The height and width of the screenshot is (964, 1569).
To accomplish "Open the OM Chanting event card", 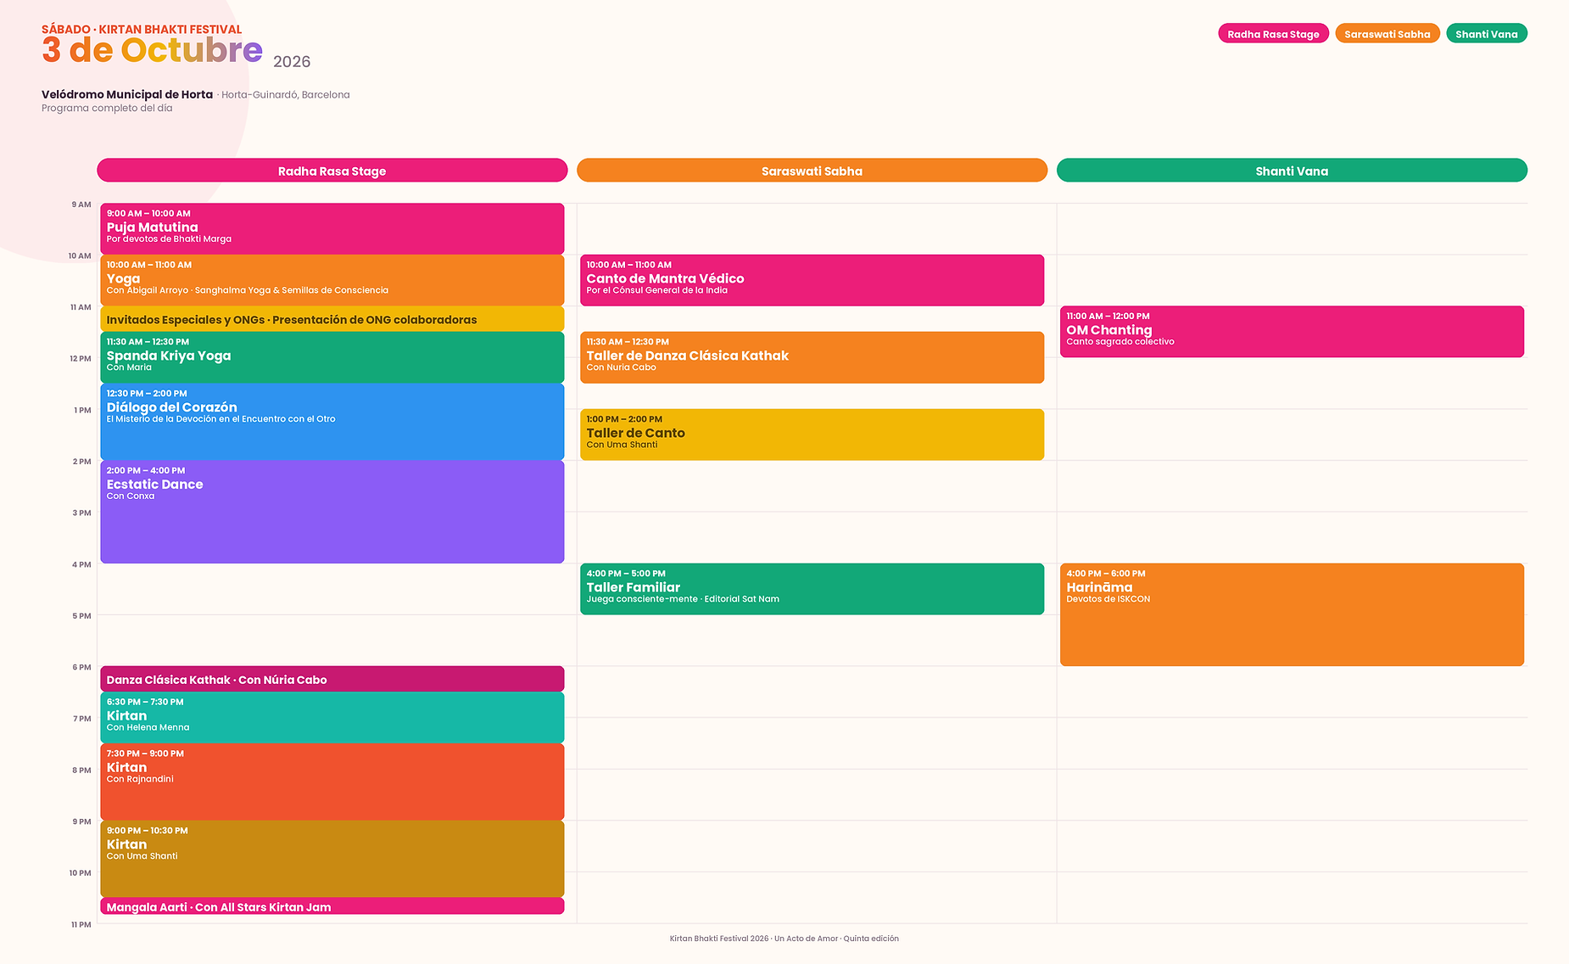I will (1292, 332).
